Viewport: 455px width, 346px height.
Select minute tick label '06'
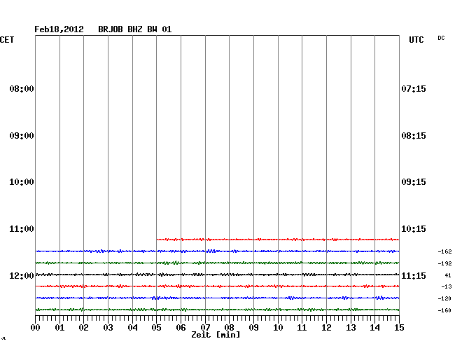(x=181, y=328)
